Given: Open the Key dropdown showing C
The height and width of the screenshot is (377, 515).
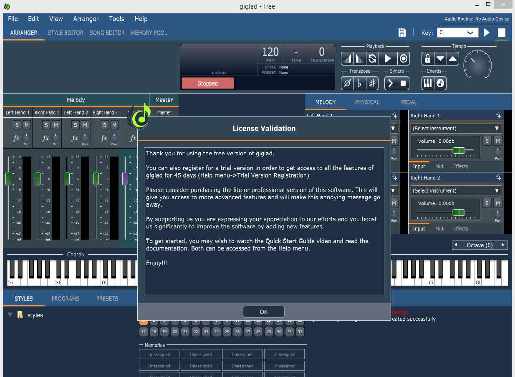Looking at the screenshot, I should tap(457, 33).
